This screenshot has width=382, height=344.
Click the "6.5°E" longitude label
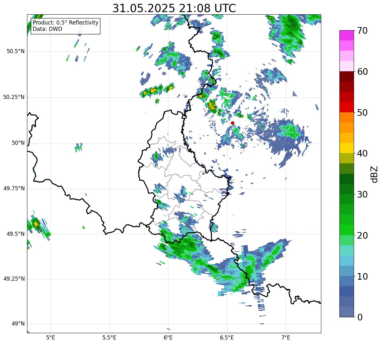[227, 337]
